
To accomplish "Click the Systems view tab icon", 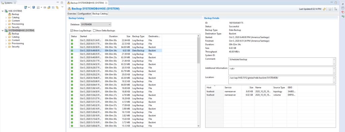I will pyautogui.click(x=3, y=3).
